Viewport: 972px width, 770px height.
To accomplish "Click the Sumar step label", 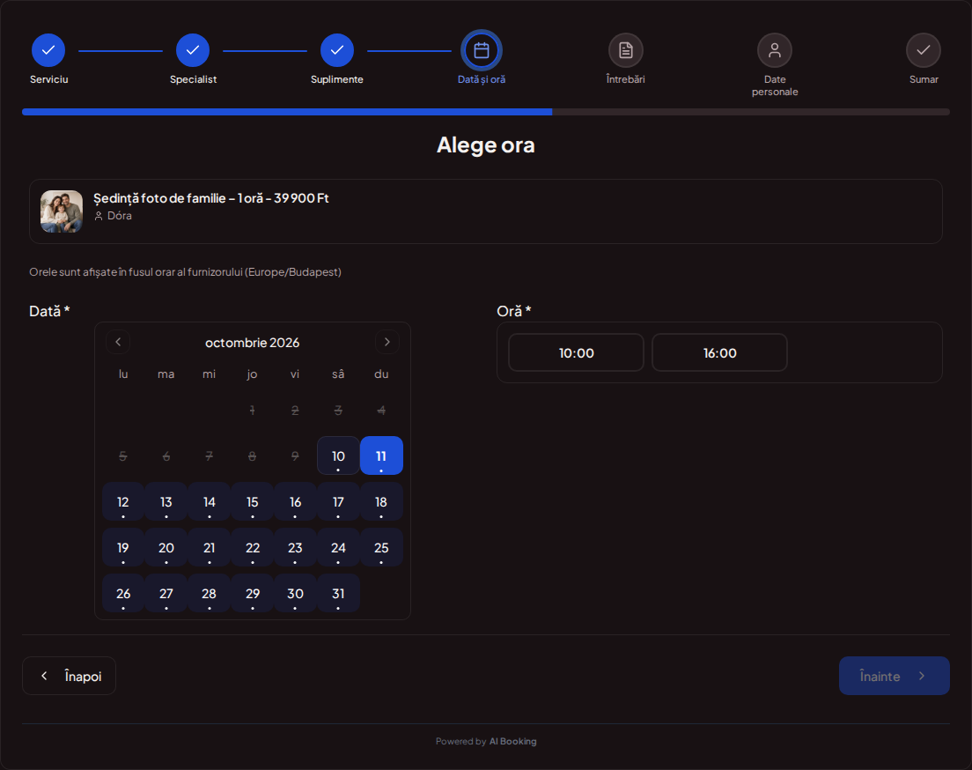I will [x=924, y=79].
